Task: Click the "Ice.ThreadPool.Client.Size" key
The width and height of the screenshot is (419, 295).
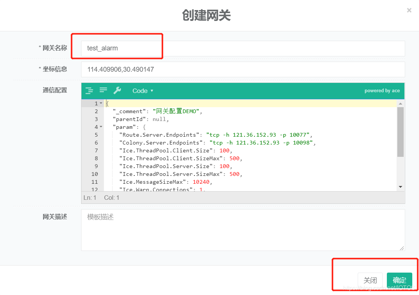Action: coord(166,150)
